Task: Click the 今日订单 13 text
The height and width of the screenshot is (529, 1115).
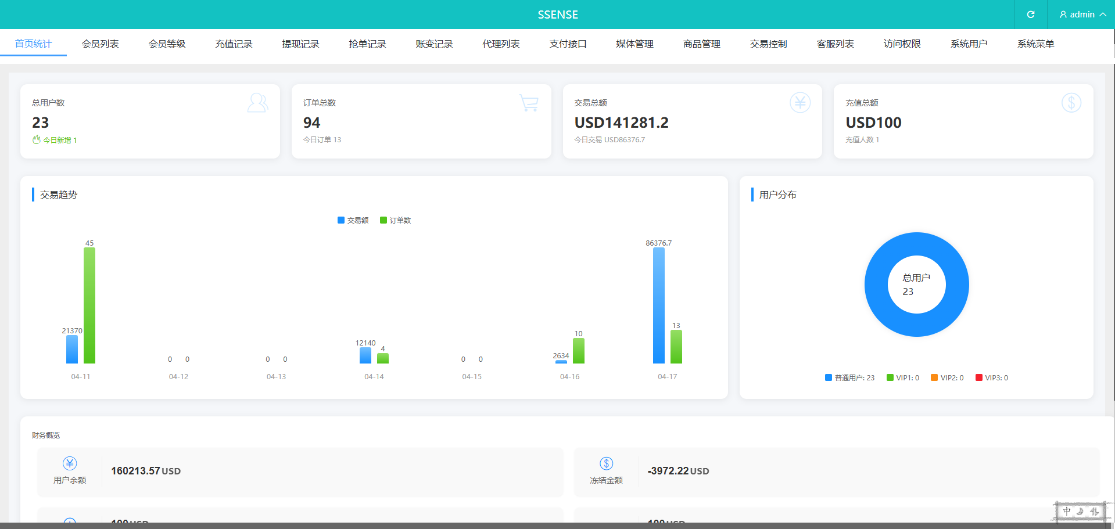Action: [322, 139]
